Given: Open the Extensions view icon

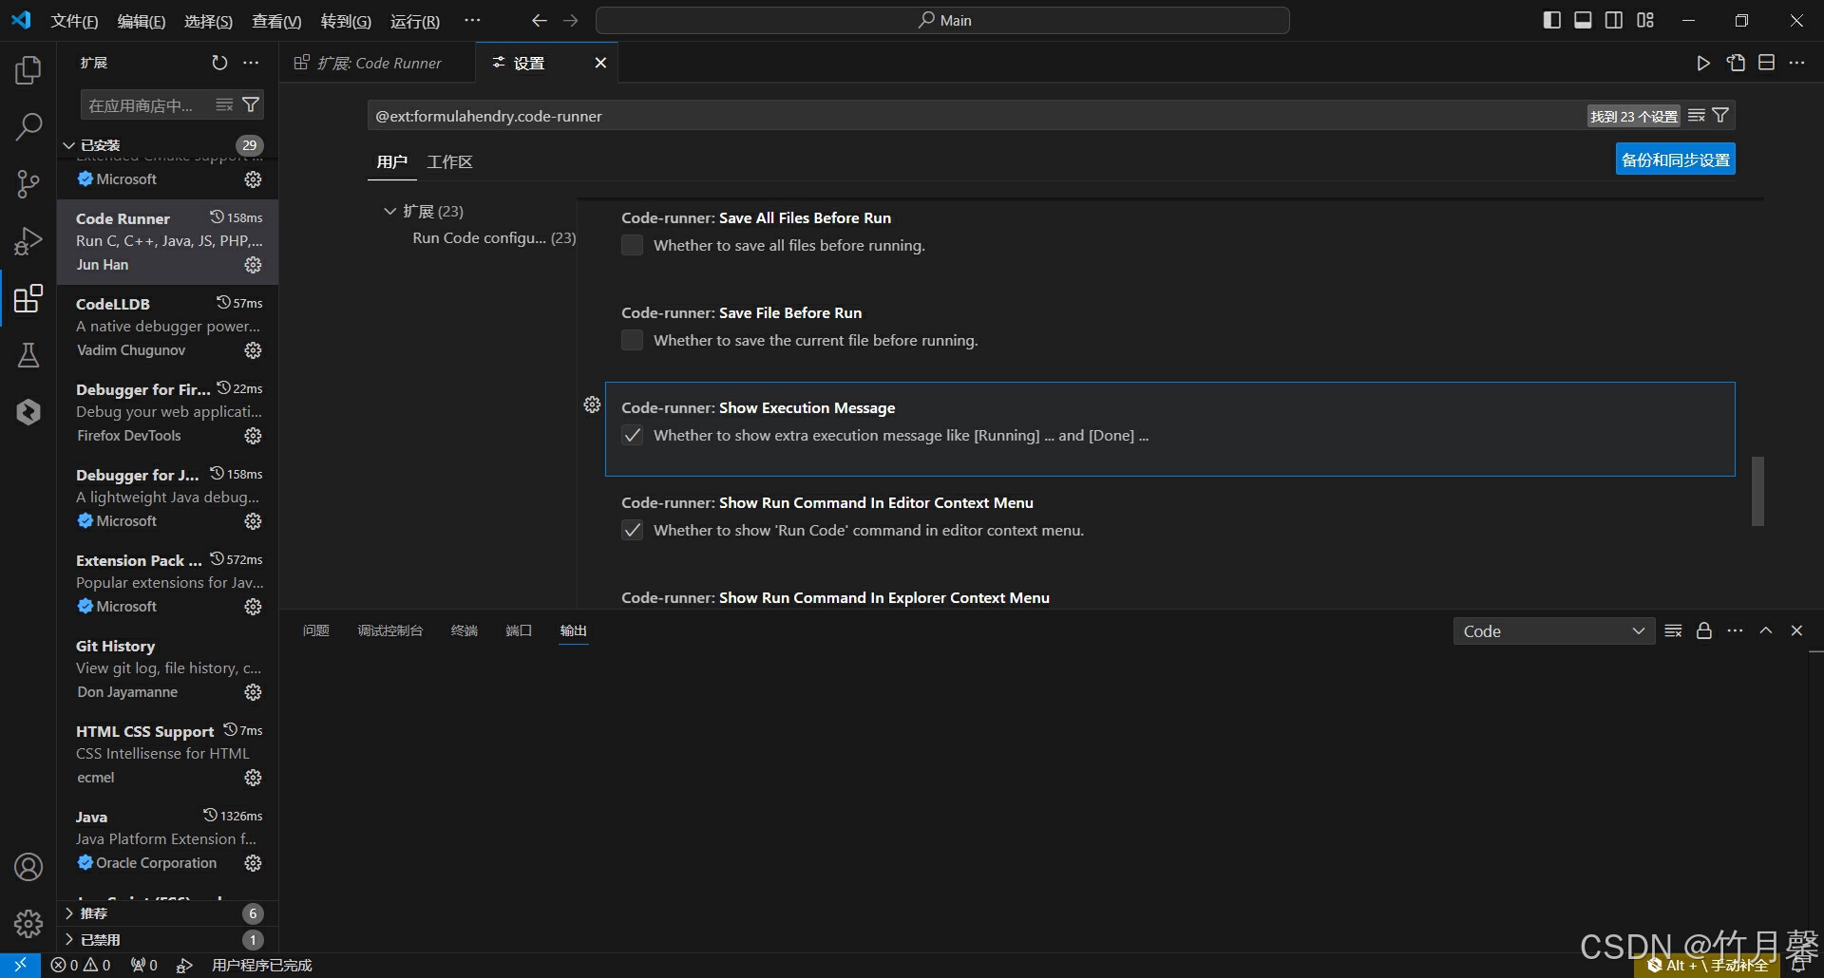Looking at the screenshot, I should [28, 298].
